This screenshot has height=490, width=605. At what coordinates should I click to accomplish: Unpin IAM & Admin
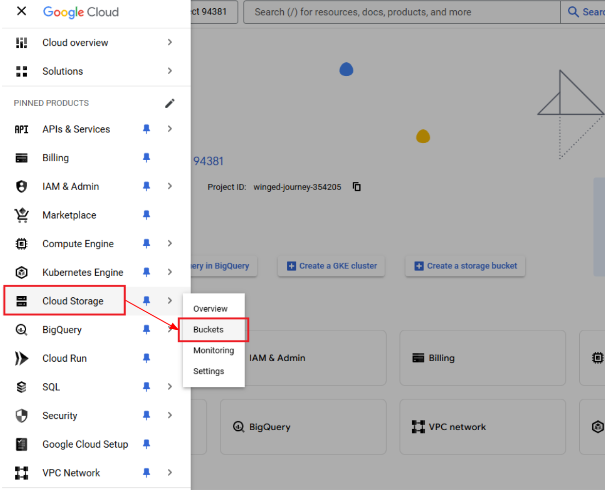tap(146, 186)
